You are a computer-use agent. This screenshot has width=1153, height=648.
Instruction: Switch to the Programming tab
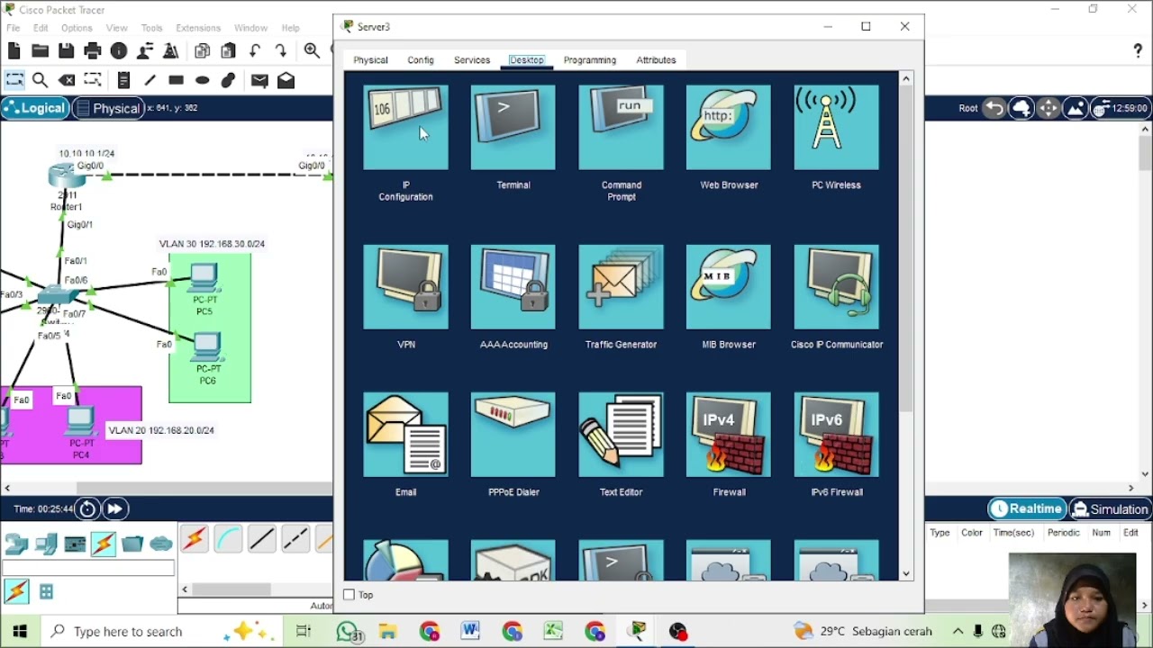point(590,60)
